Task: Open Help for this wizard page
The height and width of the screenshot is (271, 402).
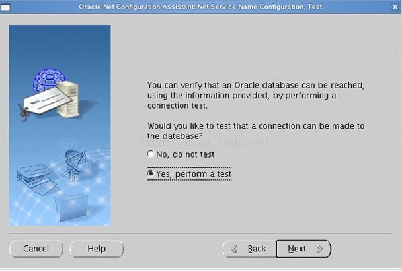Action: (x=97, y=249)
